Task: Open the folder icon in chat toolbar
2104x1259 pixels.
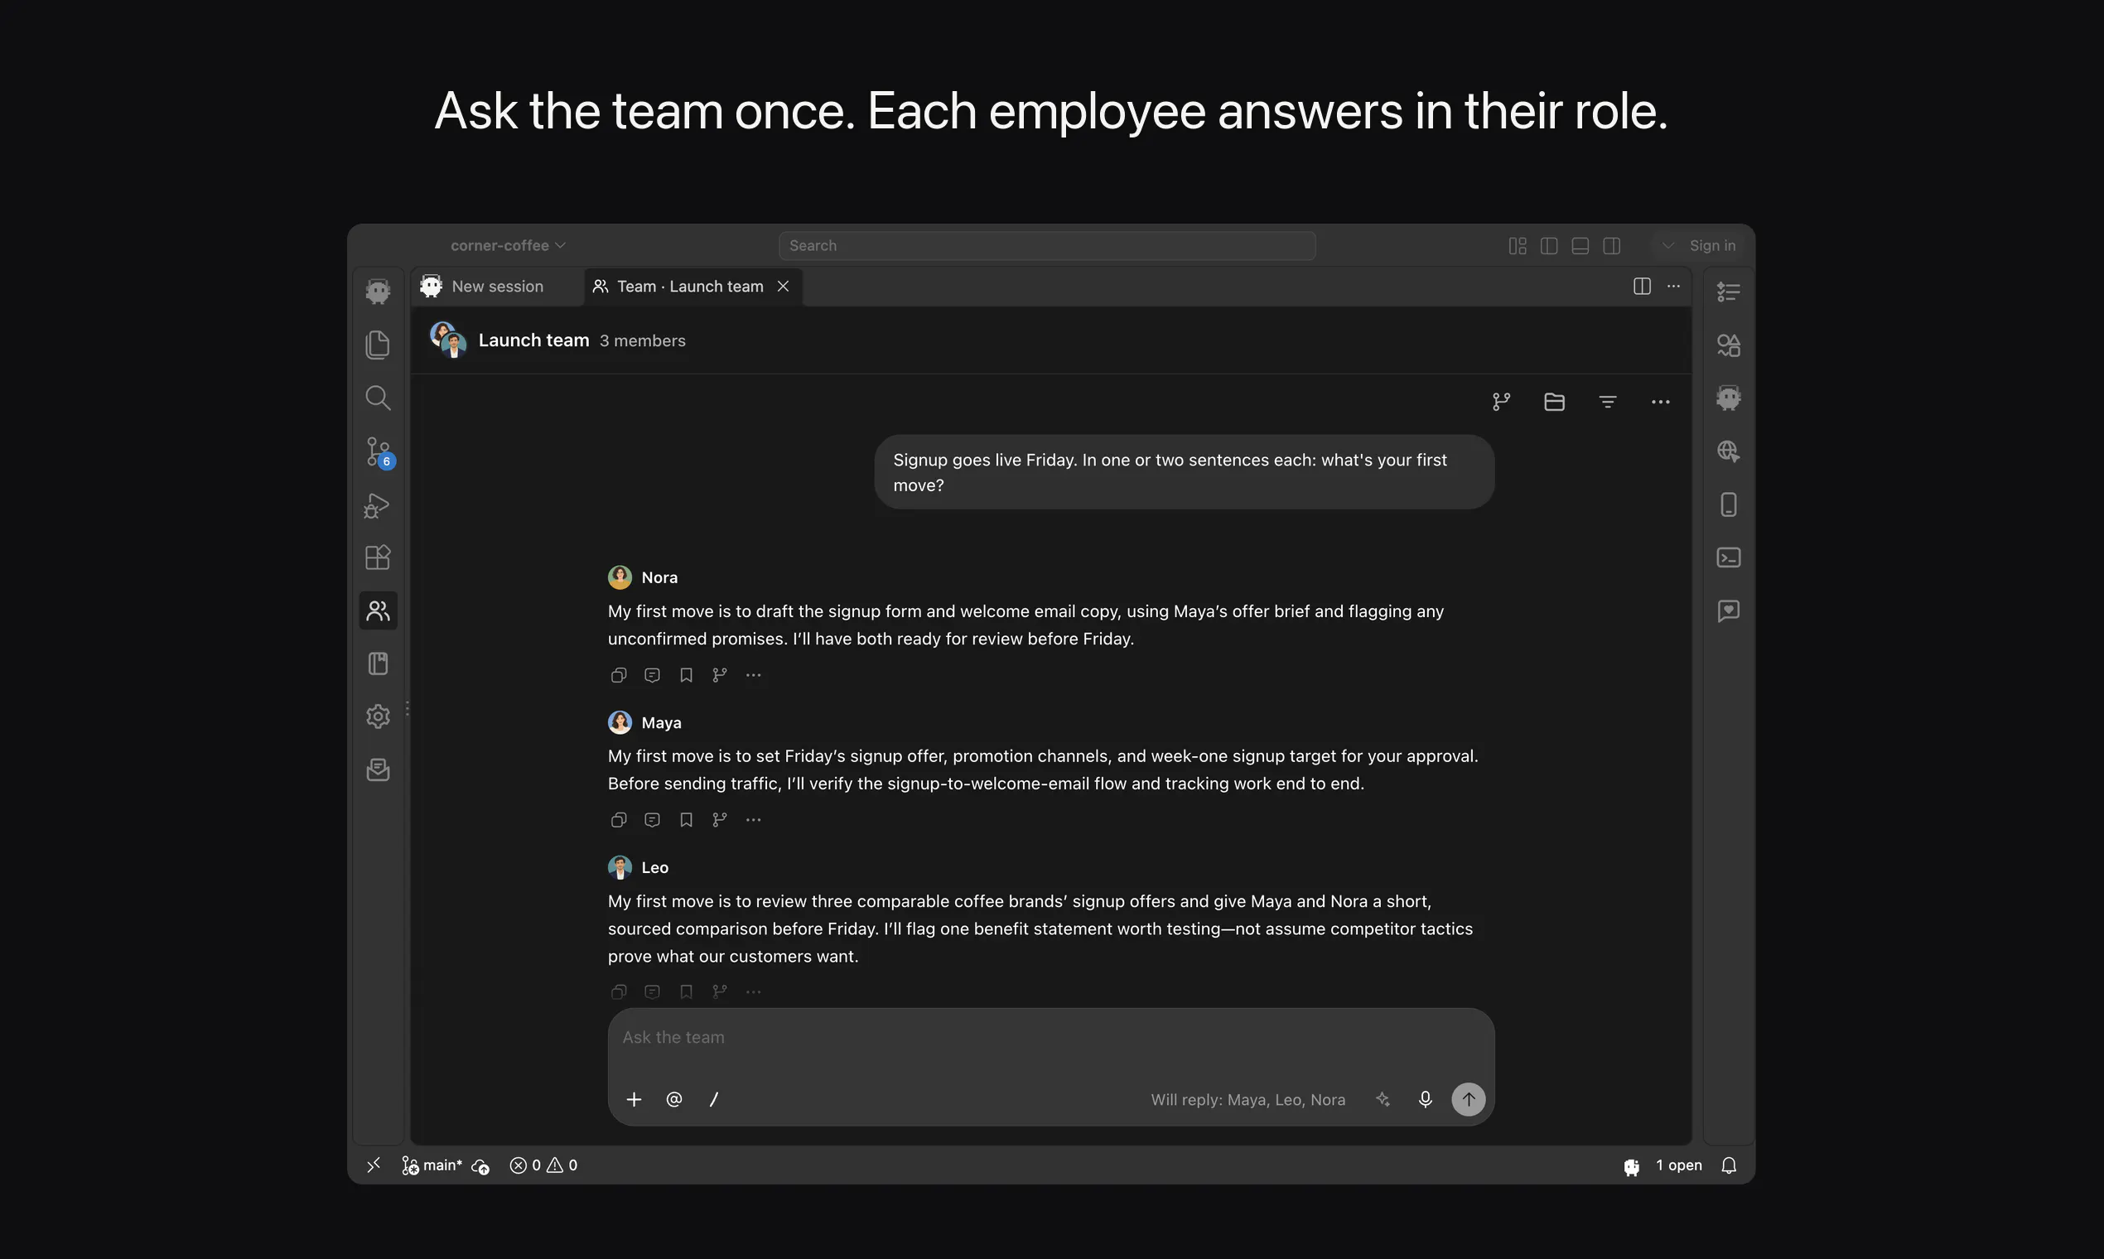Action: [x=1554, y=401]
